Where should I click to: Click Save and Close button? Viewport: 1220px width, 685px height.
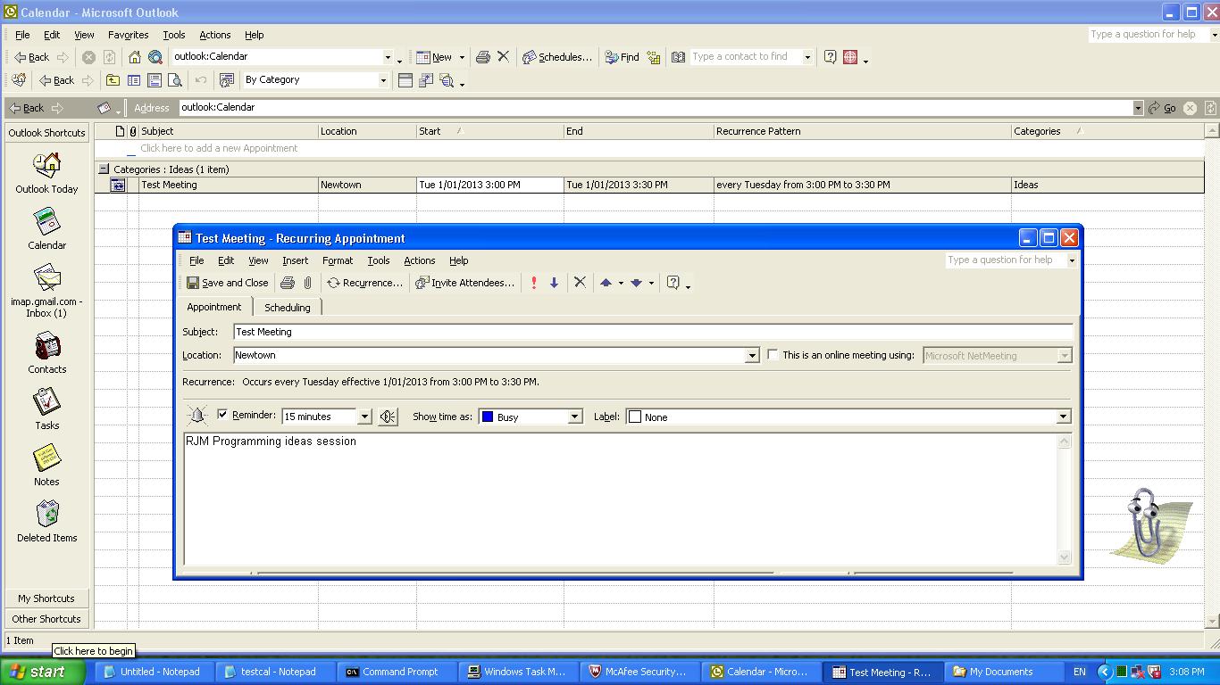[227, 283]
